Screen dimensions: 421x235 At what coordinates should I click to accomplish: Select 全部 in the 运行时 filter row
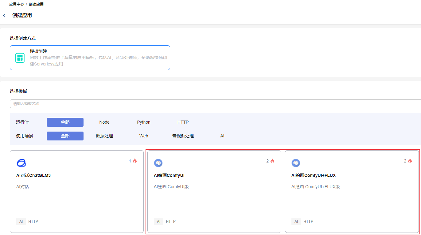[x=65, y=122]
